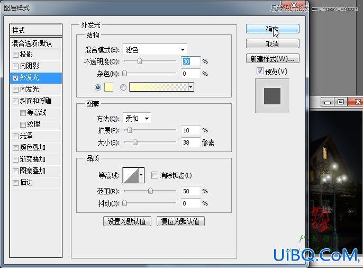Click the 设置为默认值 button

click(127, 221)
